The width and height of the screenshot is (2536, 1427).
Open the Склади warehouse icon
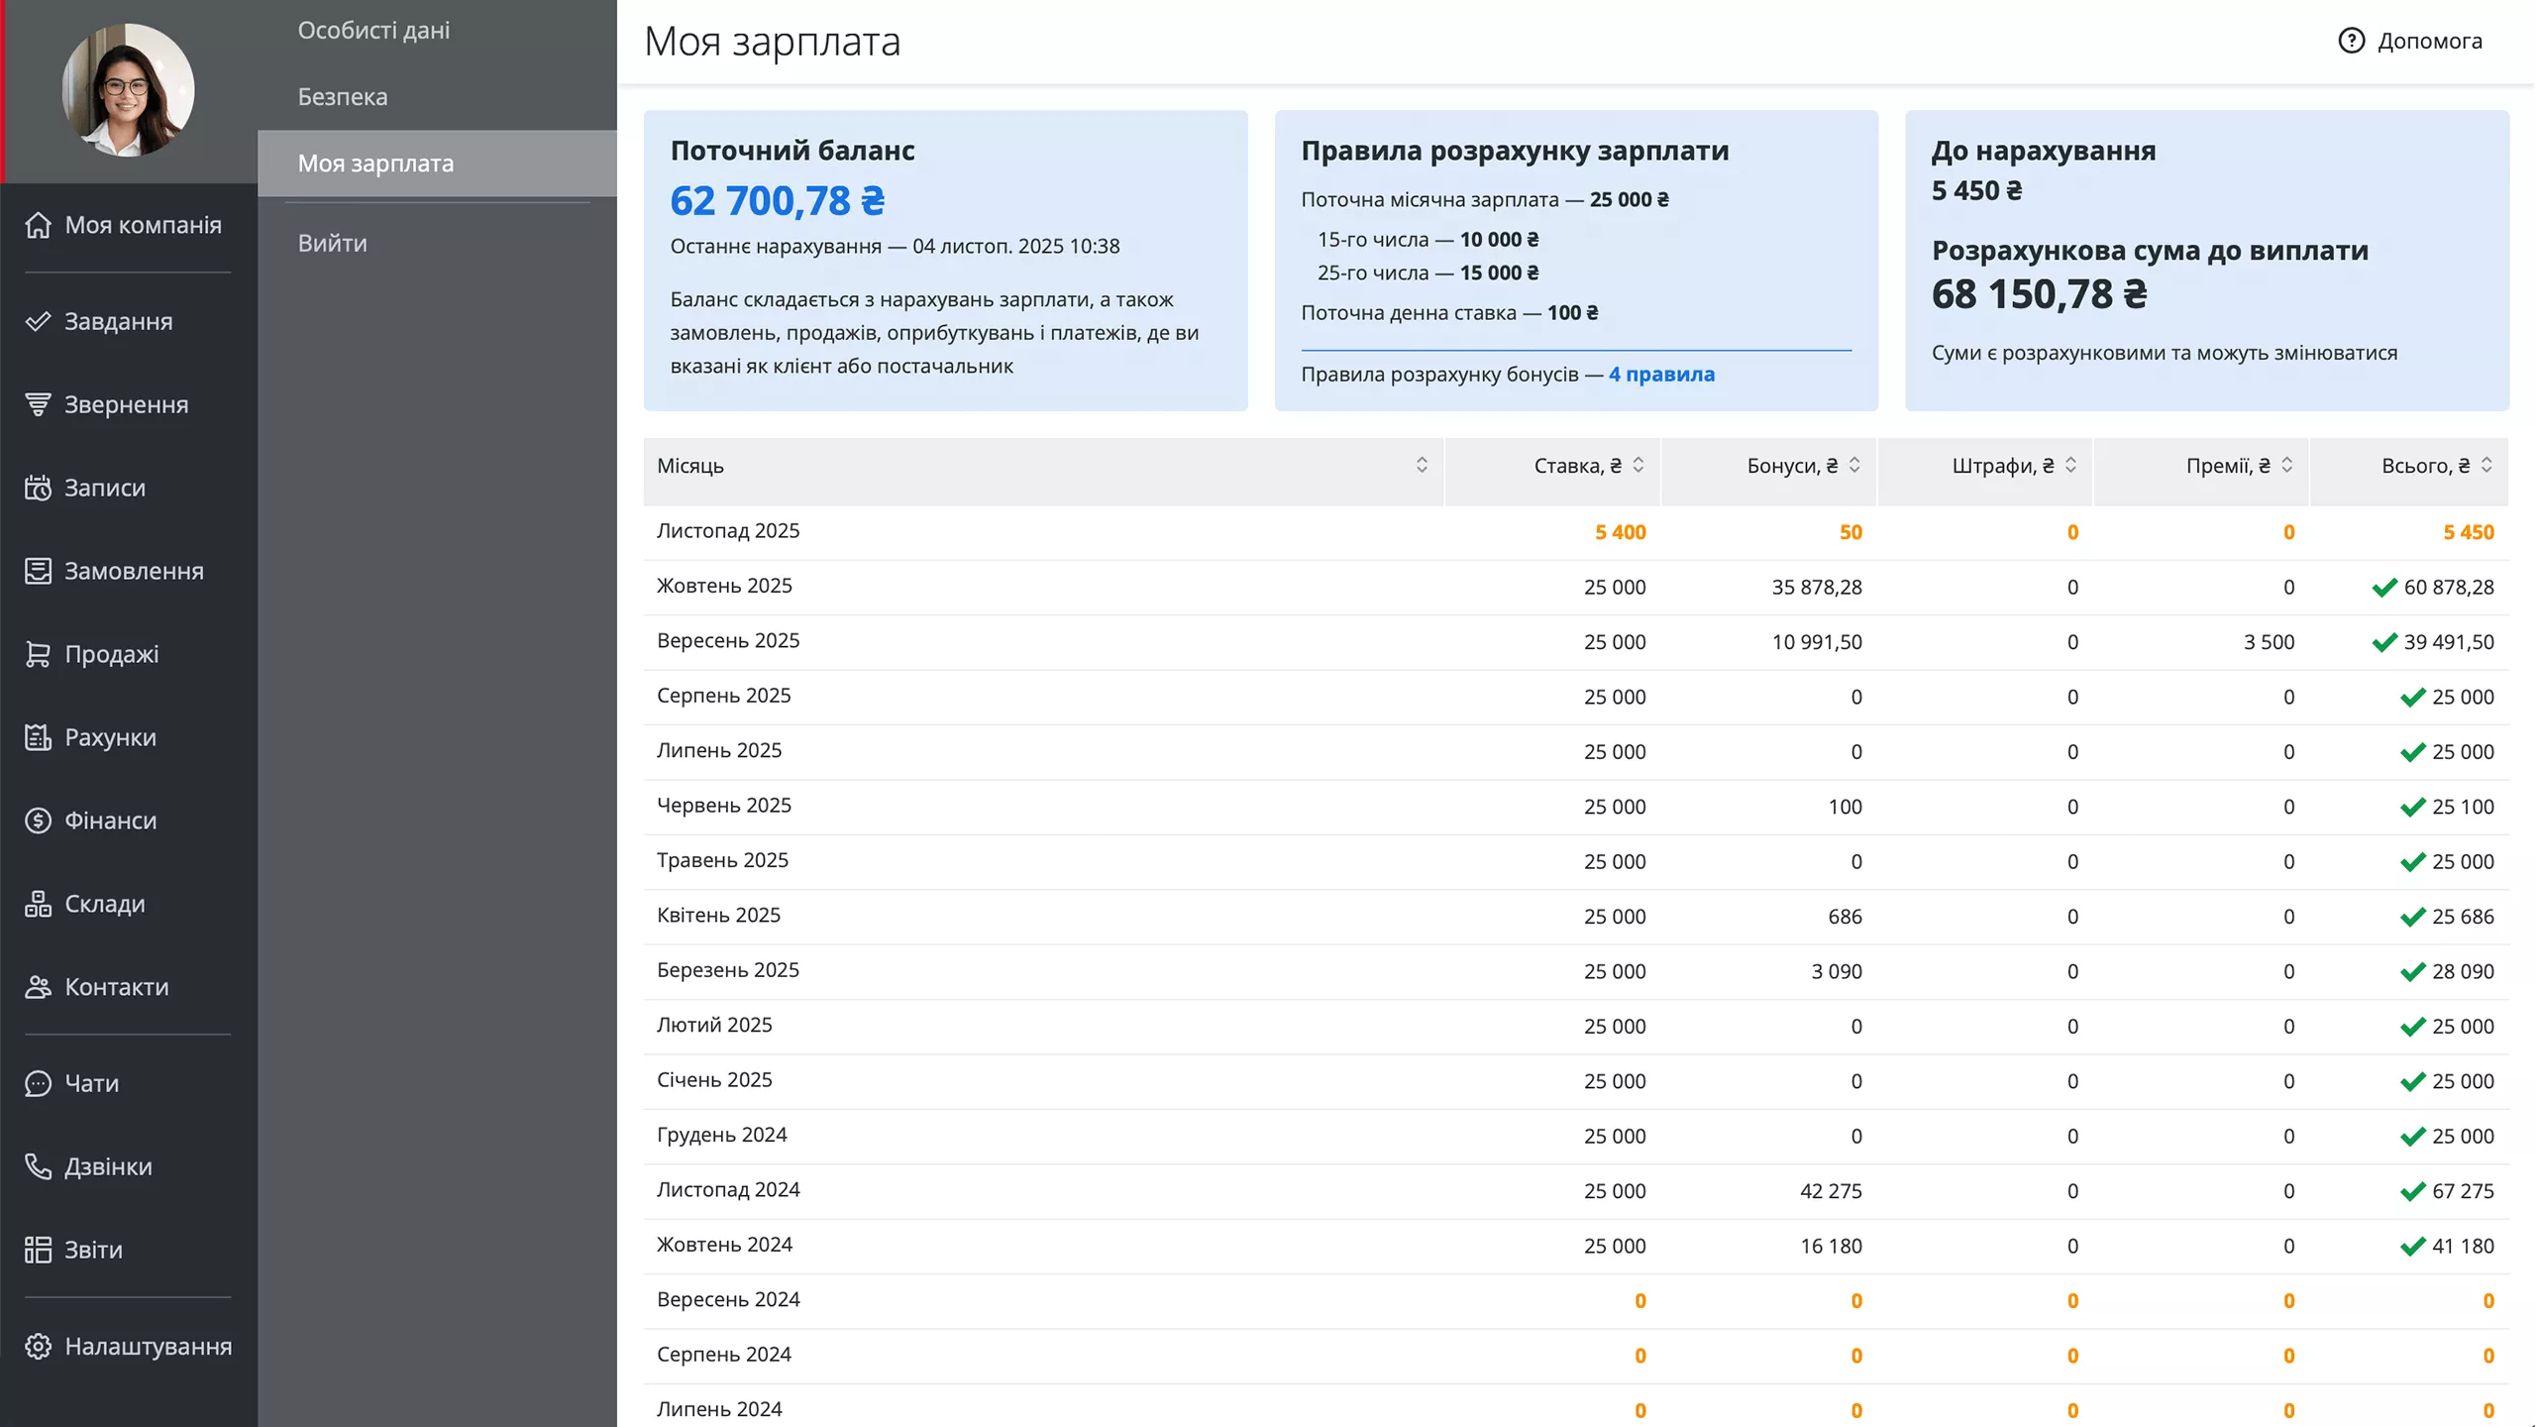tap(38, 904)
